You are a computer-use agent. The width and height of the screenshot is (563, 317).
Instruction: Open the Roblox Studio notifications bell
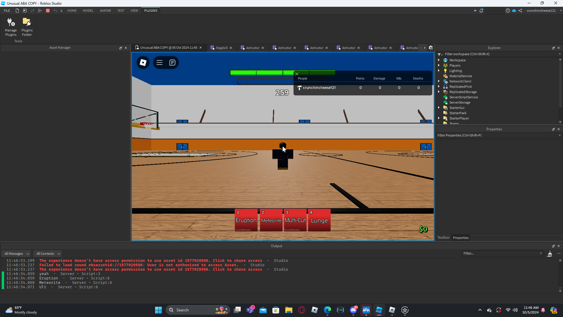coord(481,11)
